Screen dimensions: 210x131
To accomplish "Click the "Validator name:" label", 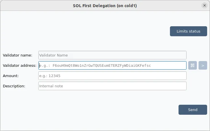I will pos(17,55).
